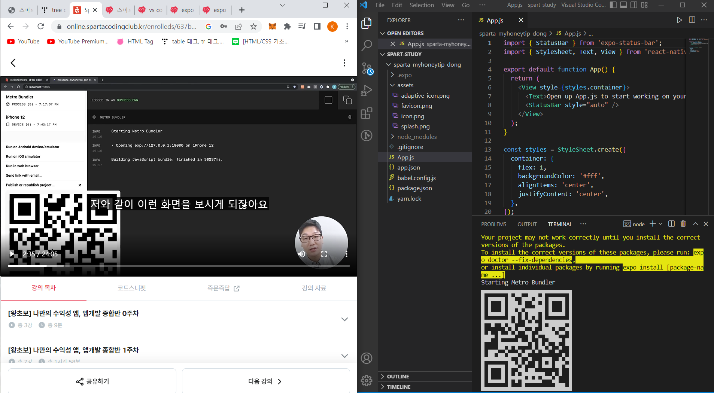The image size is (714, 393).
Task: Enter fullscreen on lecture video
Action: click(324, 254)
